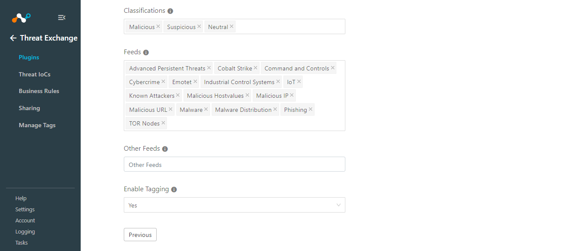Click the info icon beside Enable Tagging

[x=174, y=190]
